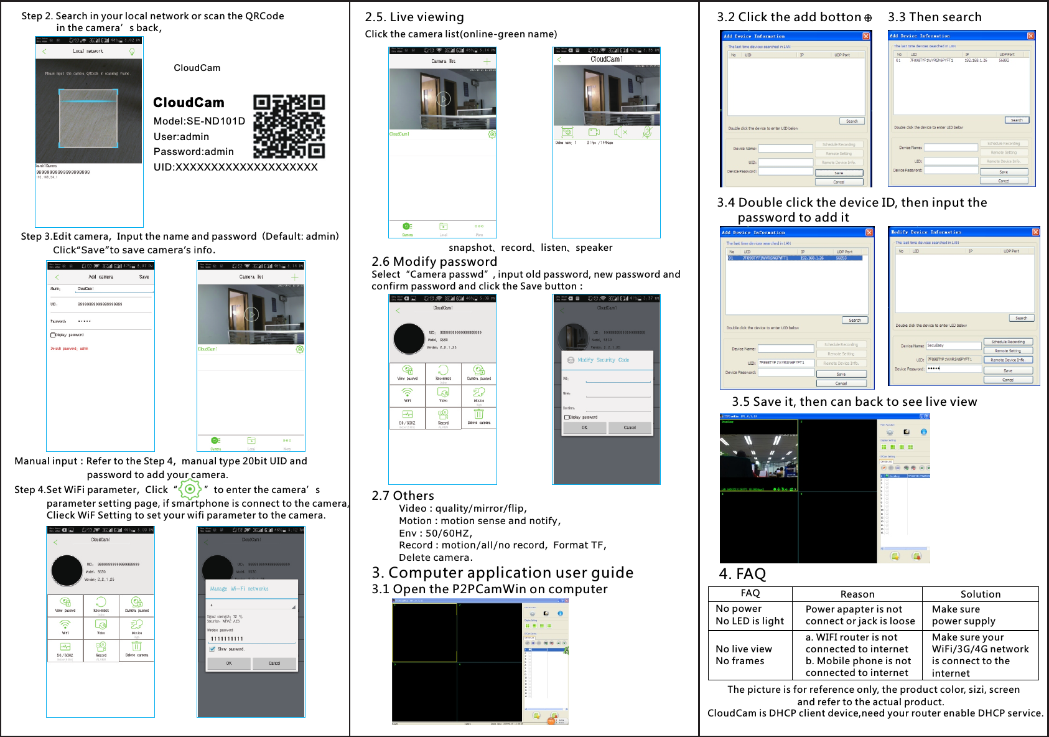Tap the muted listen speaker icon in live view
Screen dimensions: 1049x737
[620, 132]
